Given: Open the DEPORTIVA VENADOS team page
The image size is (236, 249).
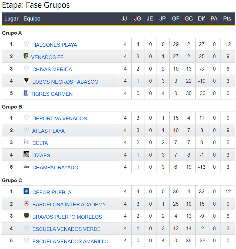Looking at the screenshot, I should (60, 119).
